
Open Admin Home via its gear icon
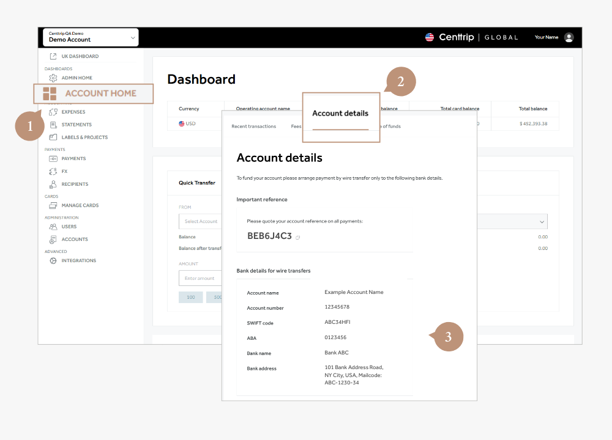pos(54,78)
